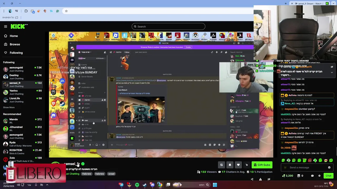Screen dimensions: 337x189
Task: Click the heart follow button
Action: click(x=238, y=165)
